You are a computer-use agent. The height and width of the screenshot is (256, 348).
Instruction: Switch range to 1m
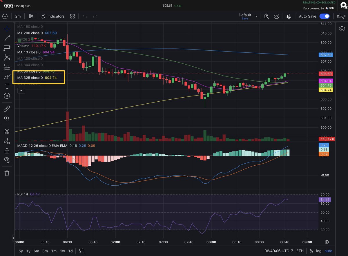coord(54,251)
